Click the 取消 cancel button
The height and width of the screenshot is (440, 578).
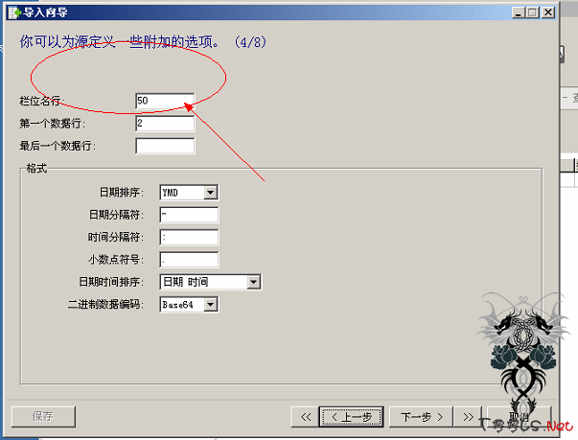pyautogui.click(x=520, y=417)
